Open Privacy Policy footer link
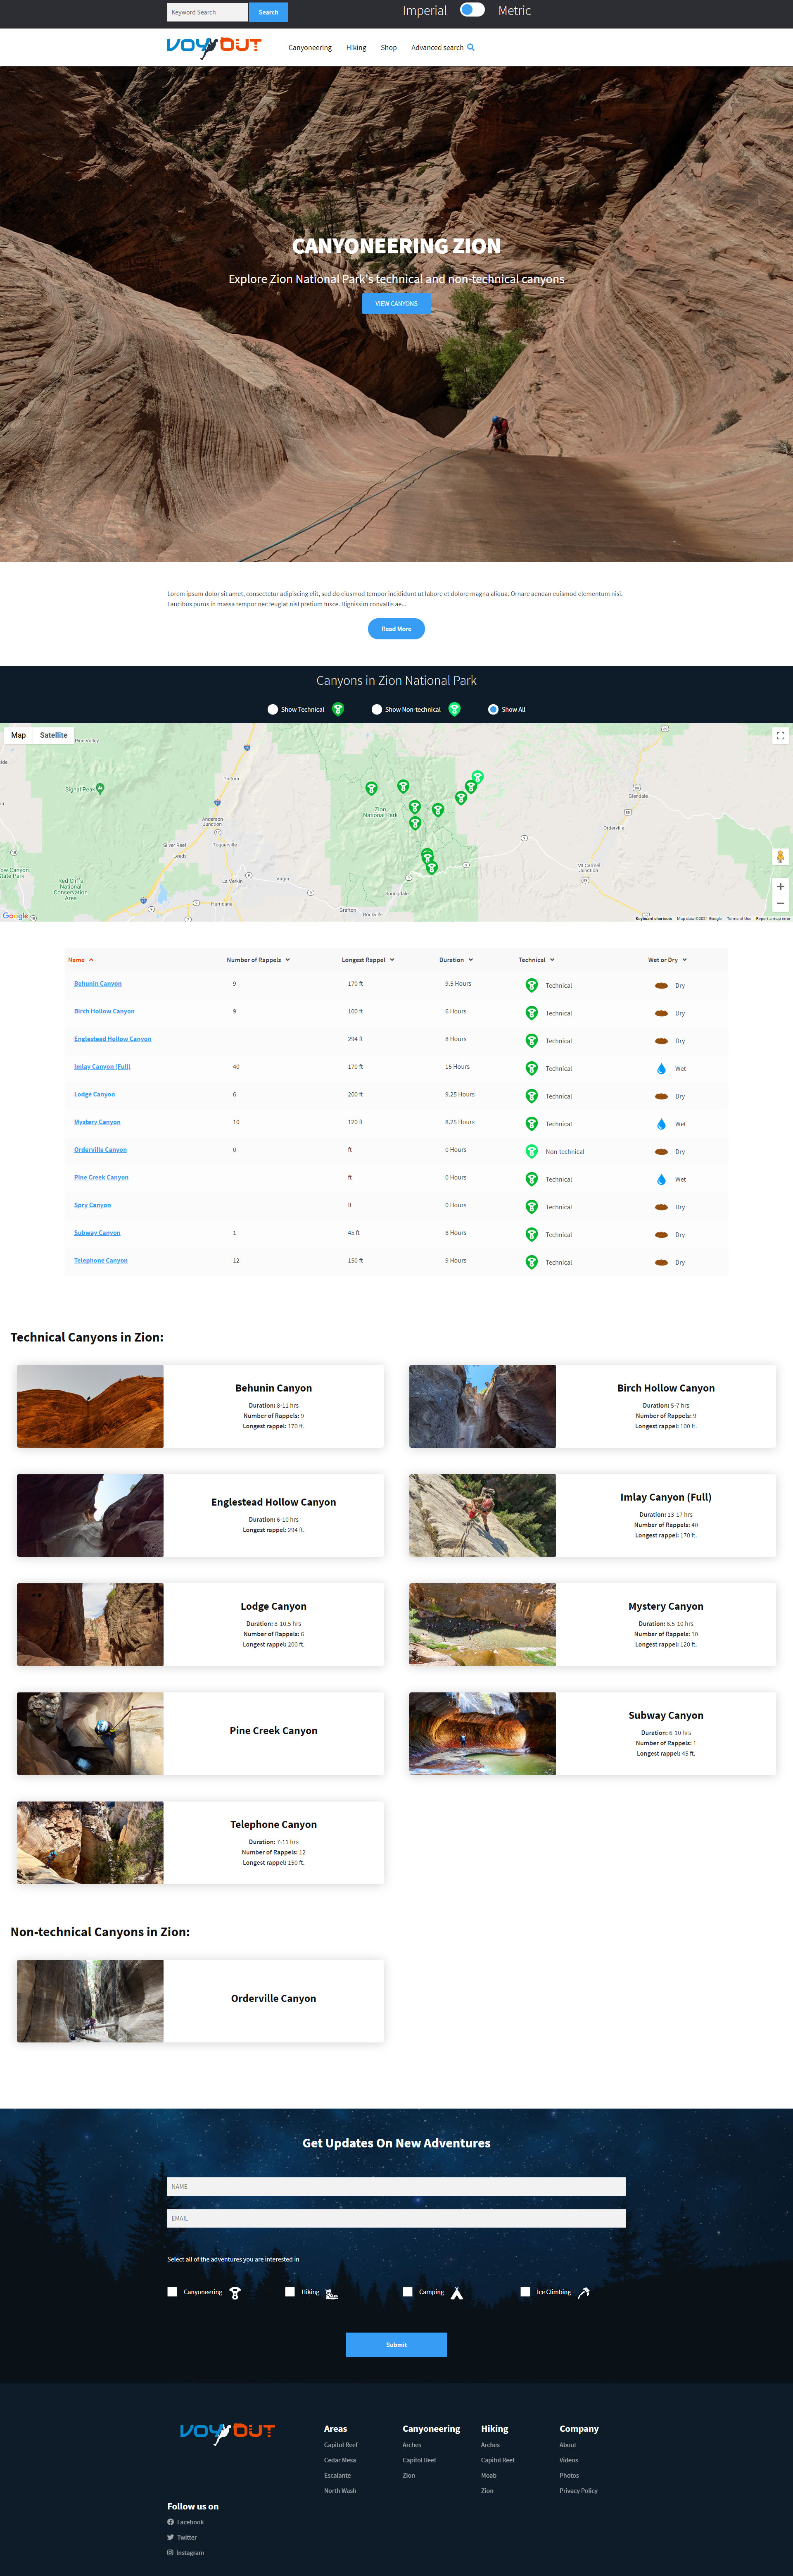Image resolution: width=793 pixels, height=2576 pixels. click(578, 2490)
